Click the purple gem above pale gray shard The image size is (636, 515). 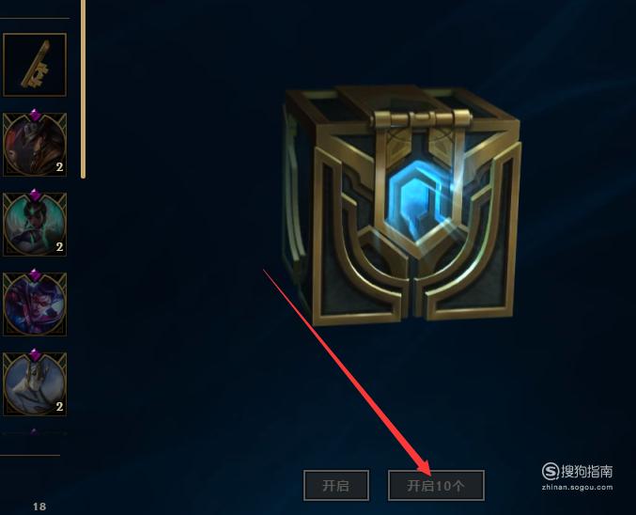coord(35,354)
